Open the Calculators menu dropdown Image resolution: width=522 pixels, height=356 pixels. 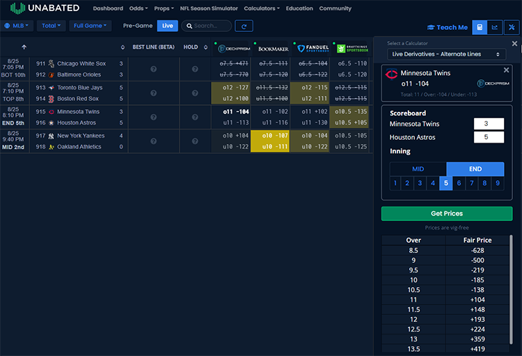pyautogui.click(x=262, y=8)
